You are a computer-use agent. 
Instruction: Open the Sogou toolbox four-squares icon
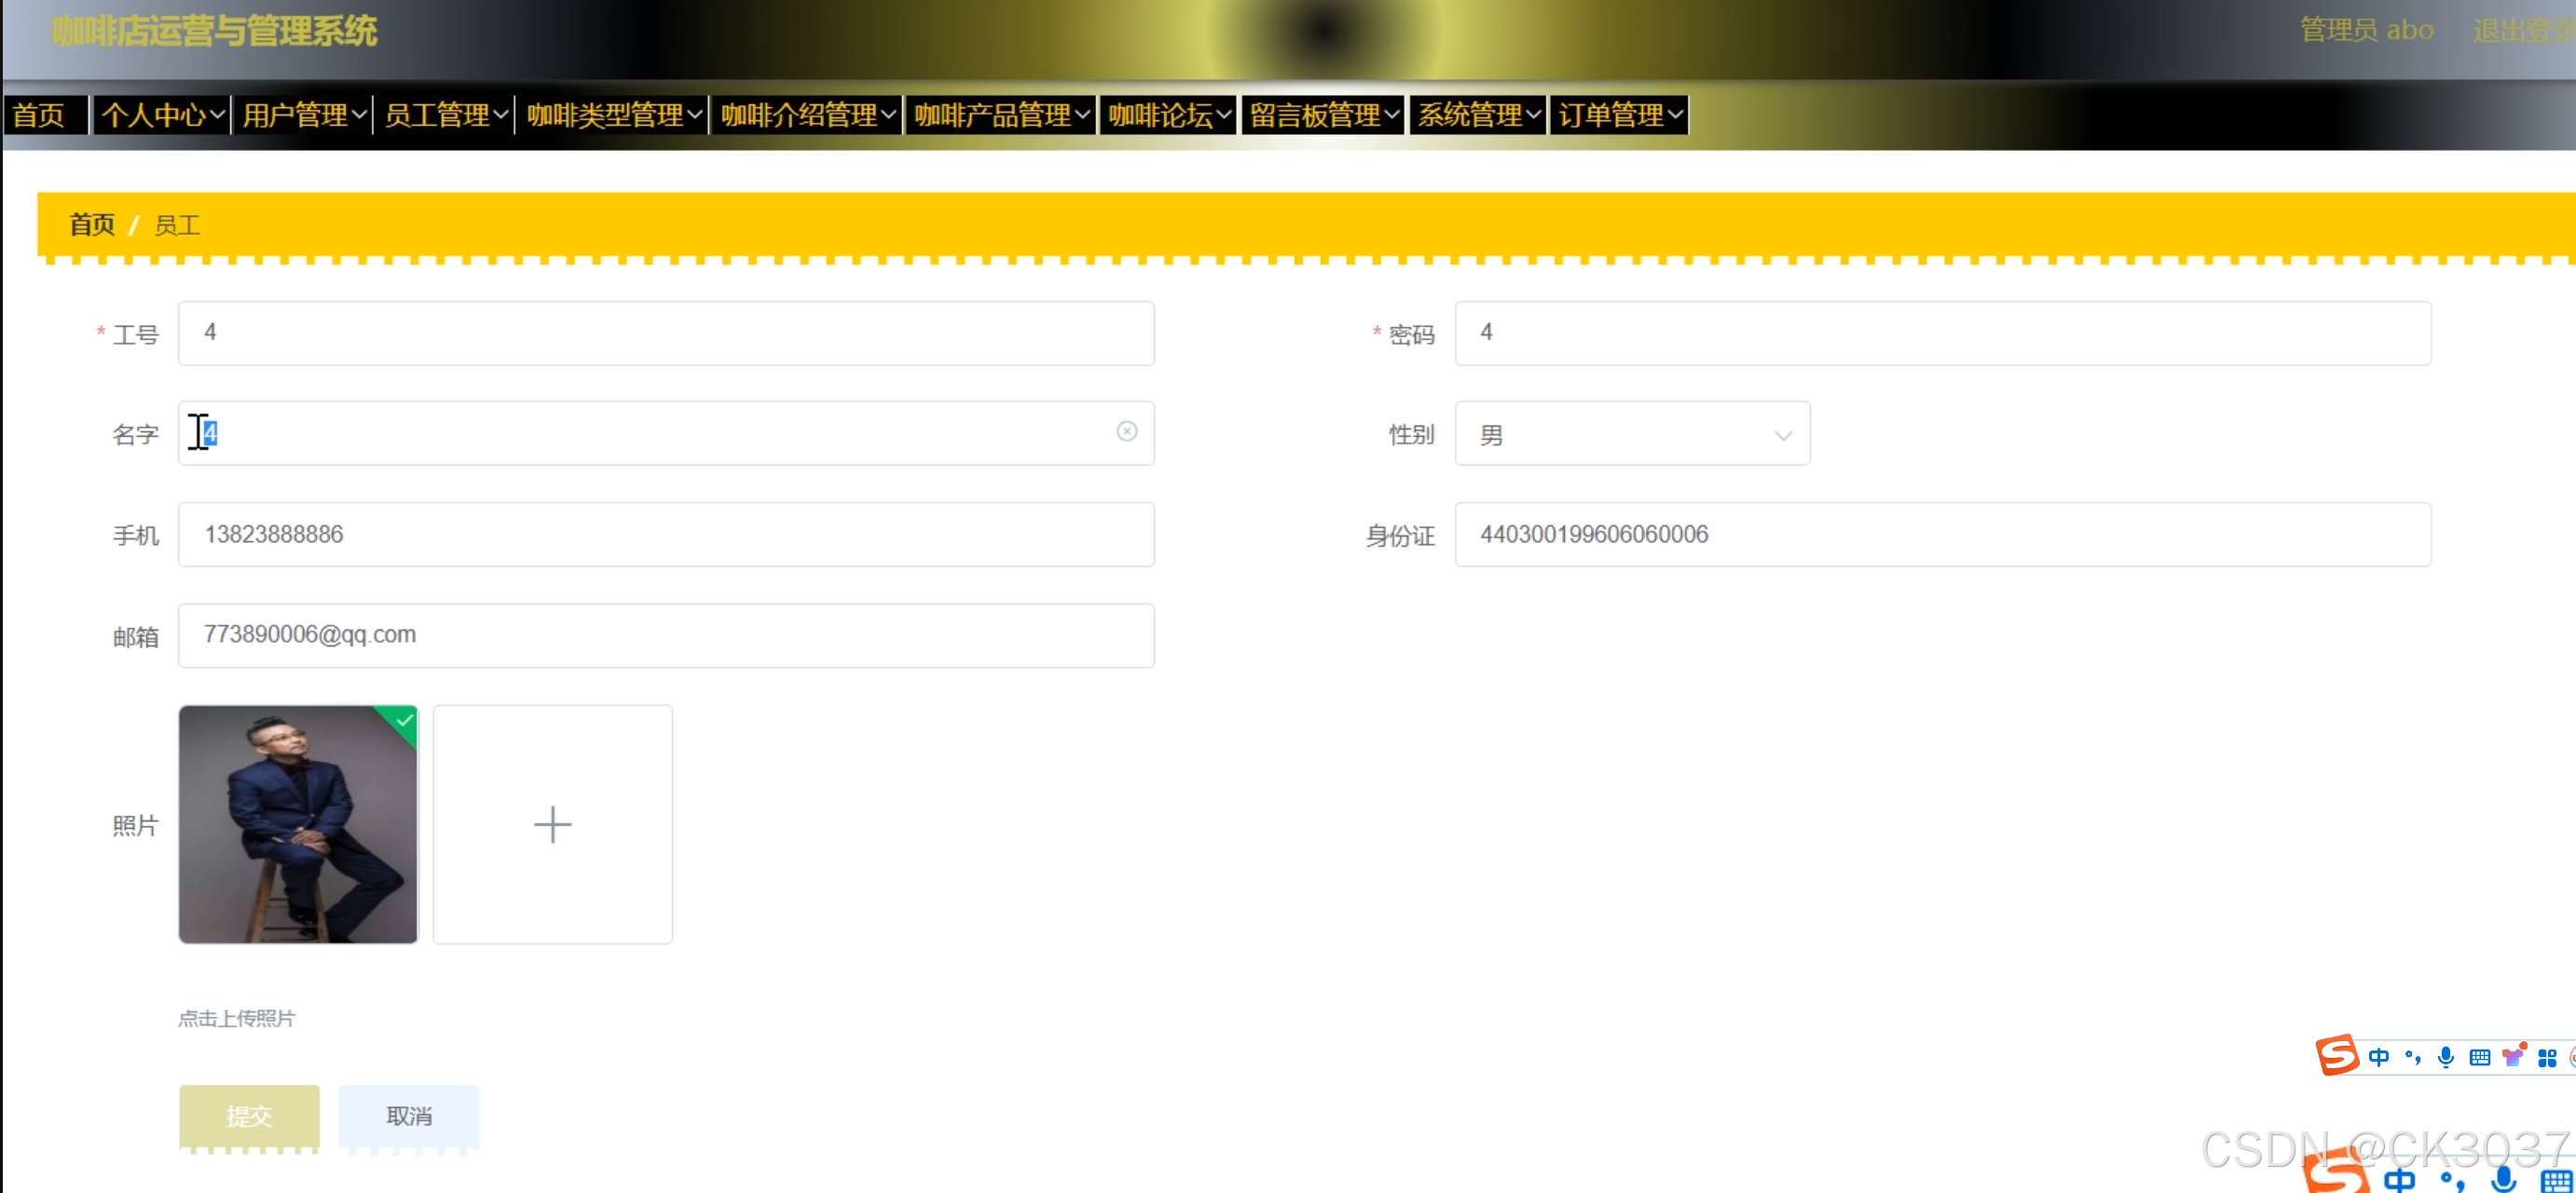point(2546,1058)
